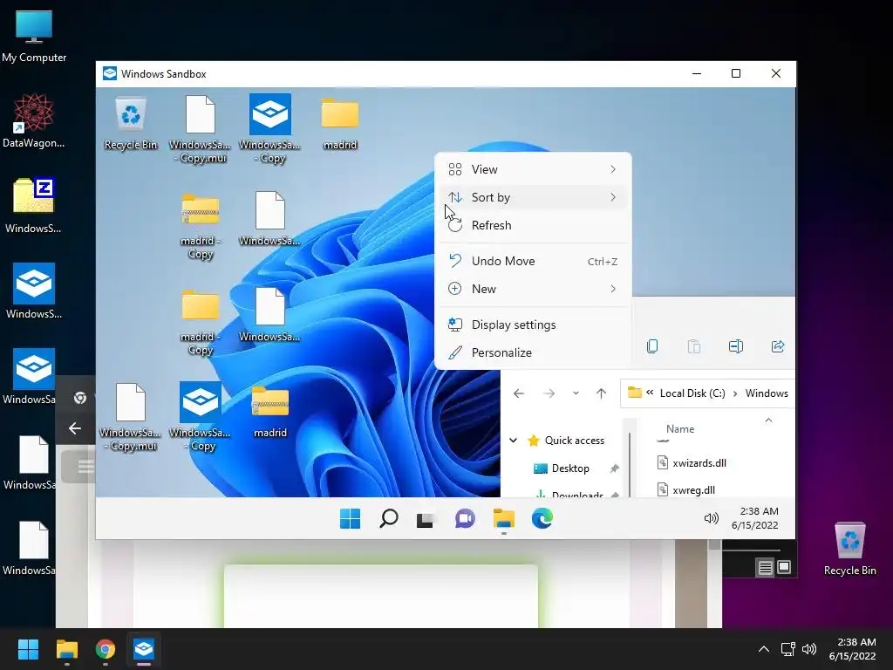Viewport: 893px width, 670px height.
Task: Click the sort arrow above Name column
Action: pos(768,420)
